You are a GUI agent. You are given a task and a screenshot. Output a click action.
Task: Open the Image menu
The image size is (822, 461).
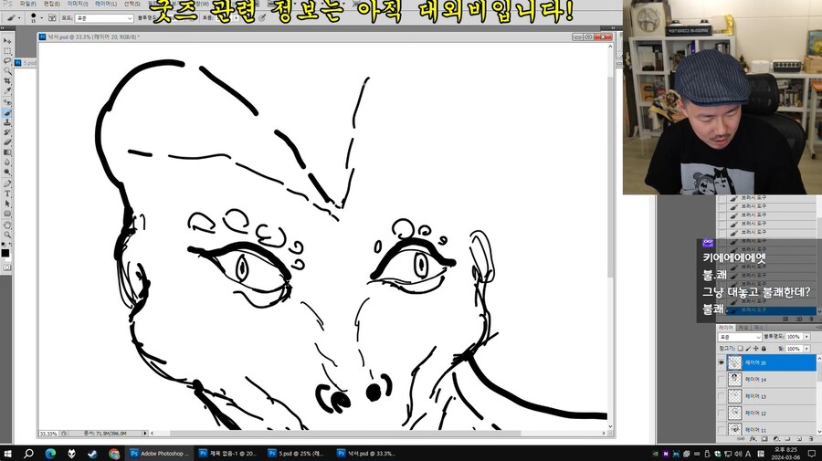click(78, 4)
